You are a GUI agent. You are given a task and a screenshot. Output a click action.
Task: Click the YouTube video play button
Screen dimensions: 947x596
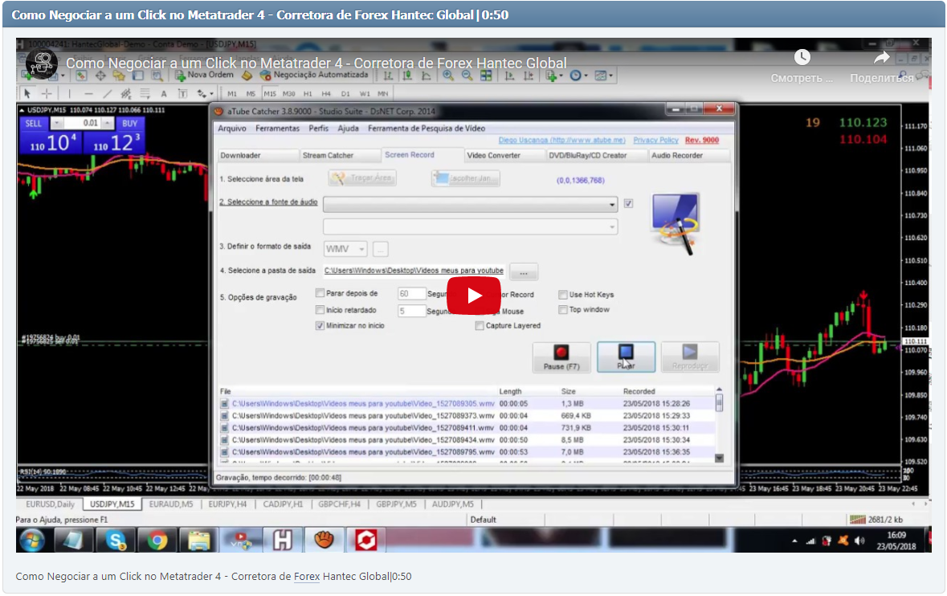click(x=473, y=295)
